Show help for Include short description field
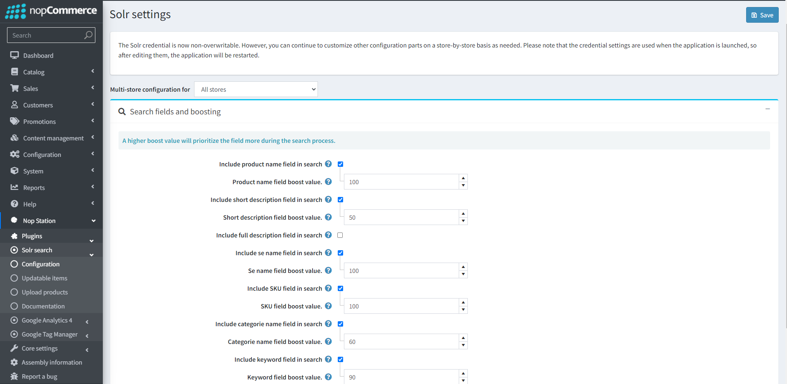Viewport: 787px width, 384px height. [328, 199]
